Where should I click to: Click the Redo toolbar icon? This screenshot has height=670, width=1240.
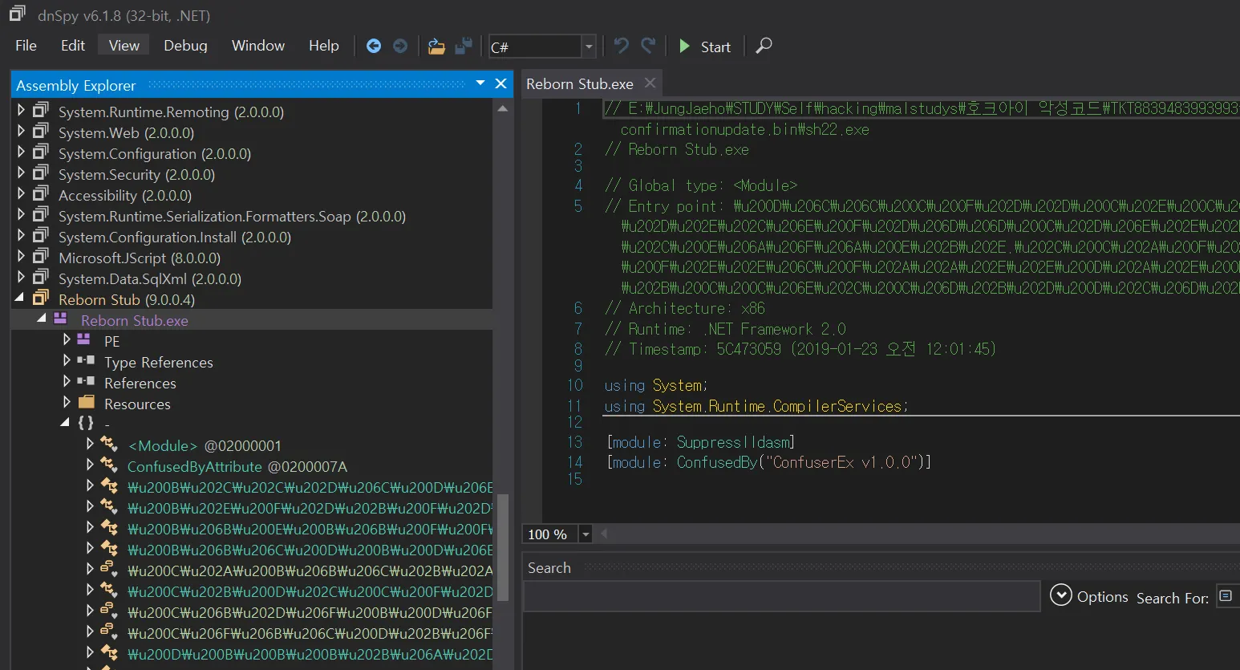pyautogui.click(x=648, y=46)
